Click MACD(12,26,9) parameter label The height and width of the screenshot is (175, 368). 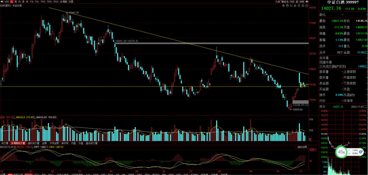point(8,147)
